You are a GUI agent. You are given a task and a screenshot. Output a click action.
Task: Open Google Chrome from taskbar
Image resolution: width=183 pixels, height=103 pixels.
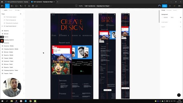click(30, 101)
